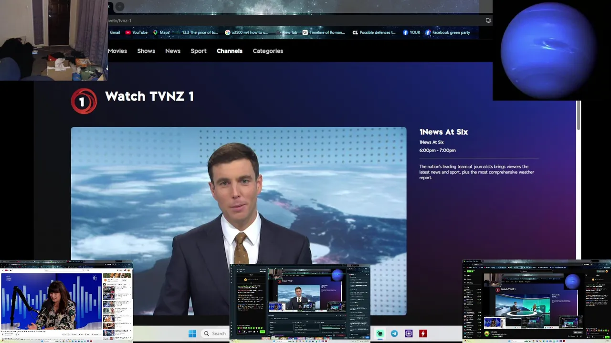Open the Categories menu

(268, 51)
